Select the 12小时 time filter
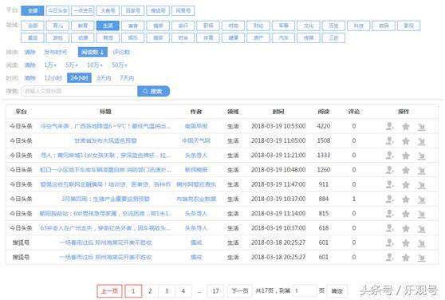This screenshot has height=300, width=445. (53, 77)
